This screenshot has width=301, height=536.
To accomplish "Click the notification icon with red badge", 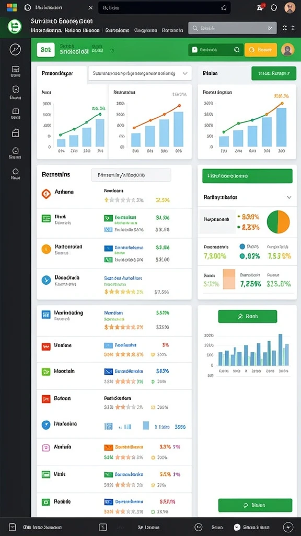I will coord(260,7).
